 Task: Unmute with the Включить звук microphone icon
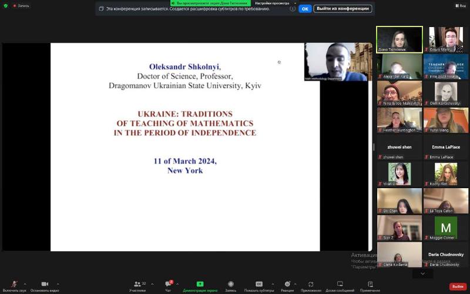[14, 284]
